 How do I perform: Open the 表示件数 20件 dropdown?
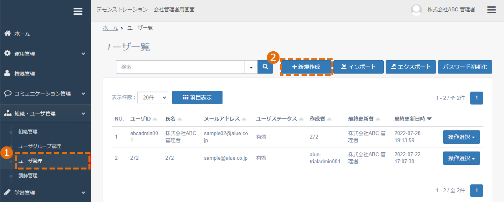(153, 98)
